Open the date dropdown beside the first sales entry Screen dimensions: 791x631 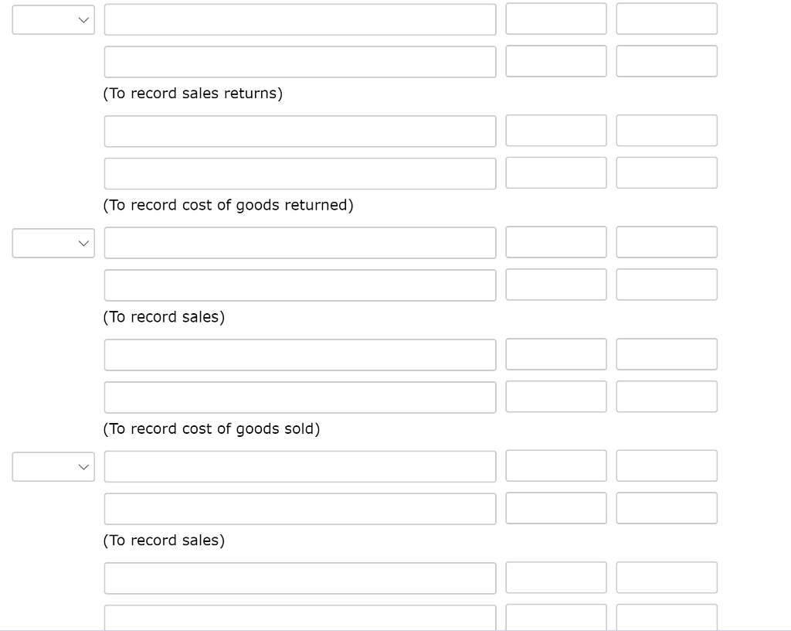coord(53,243)
